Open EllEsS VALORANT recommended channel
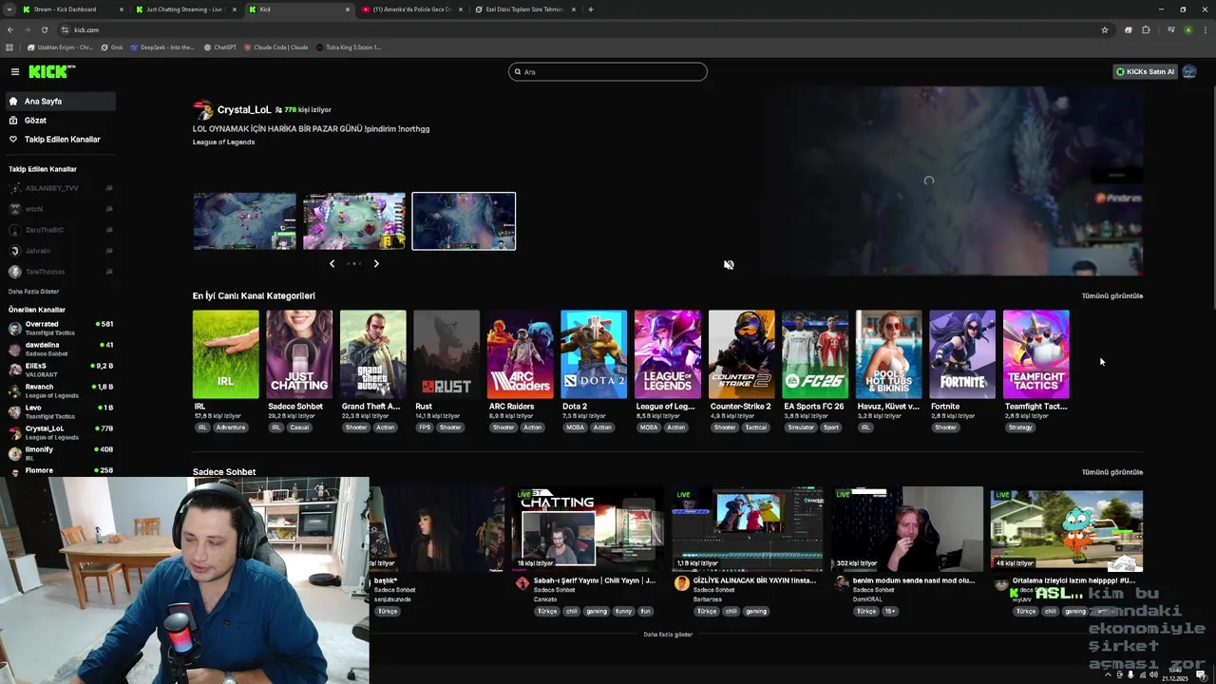The width and height of the screenshot is (1216, 684). click(59, 370)
